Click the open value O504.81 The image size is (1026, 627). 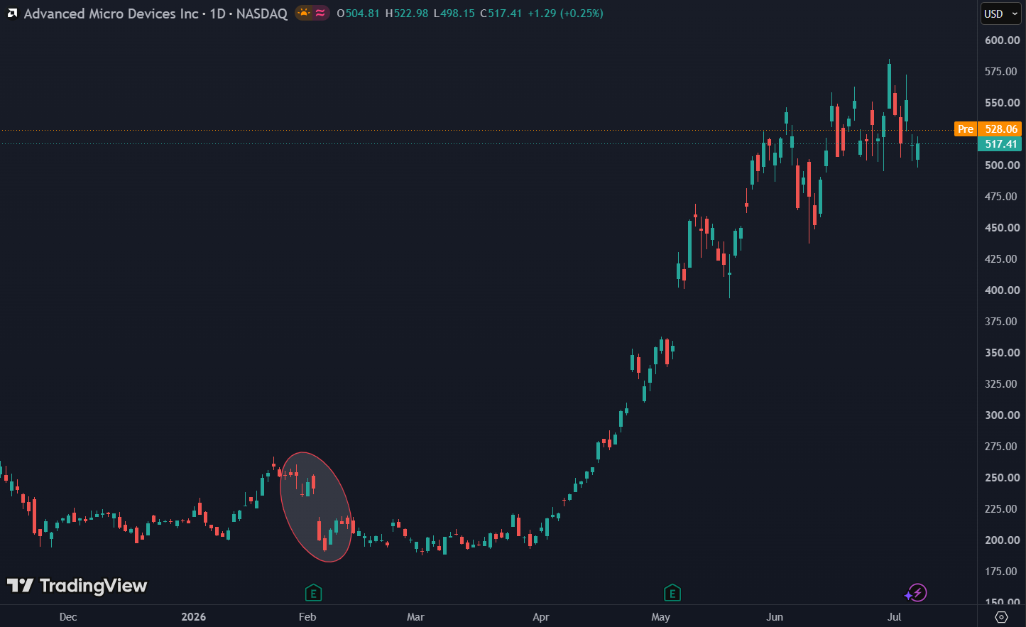(x=358, y=13)
